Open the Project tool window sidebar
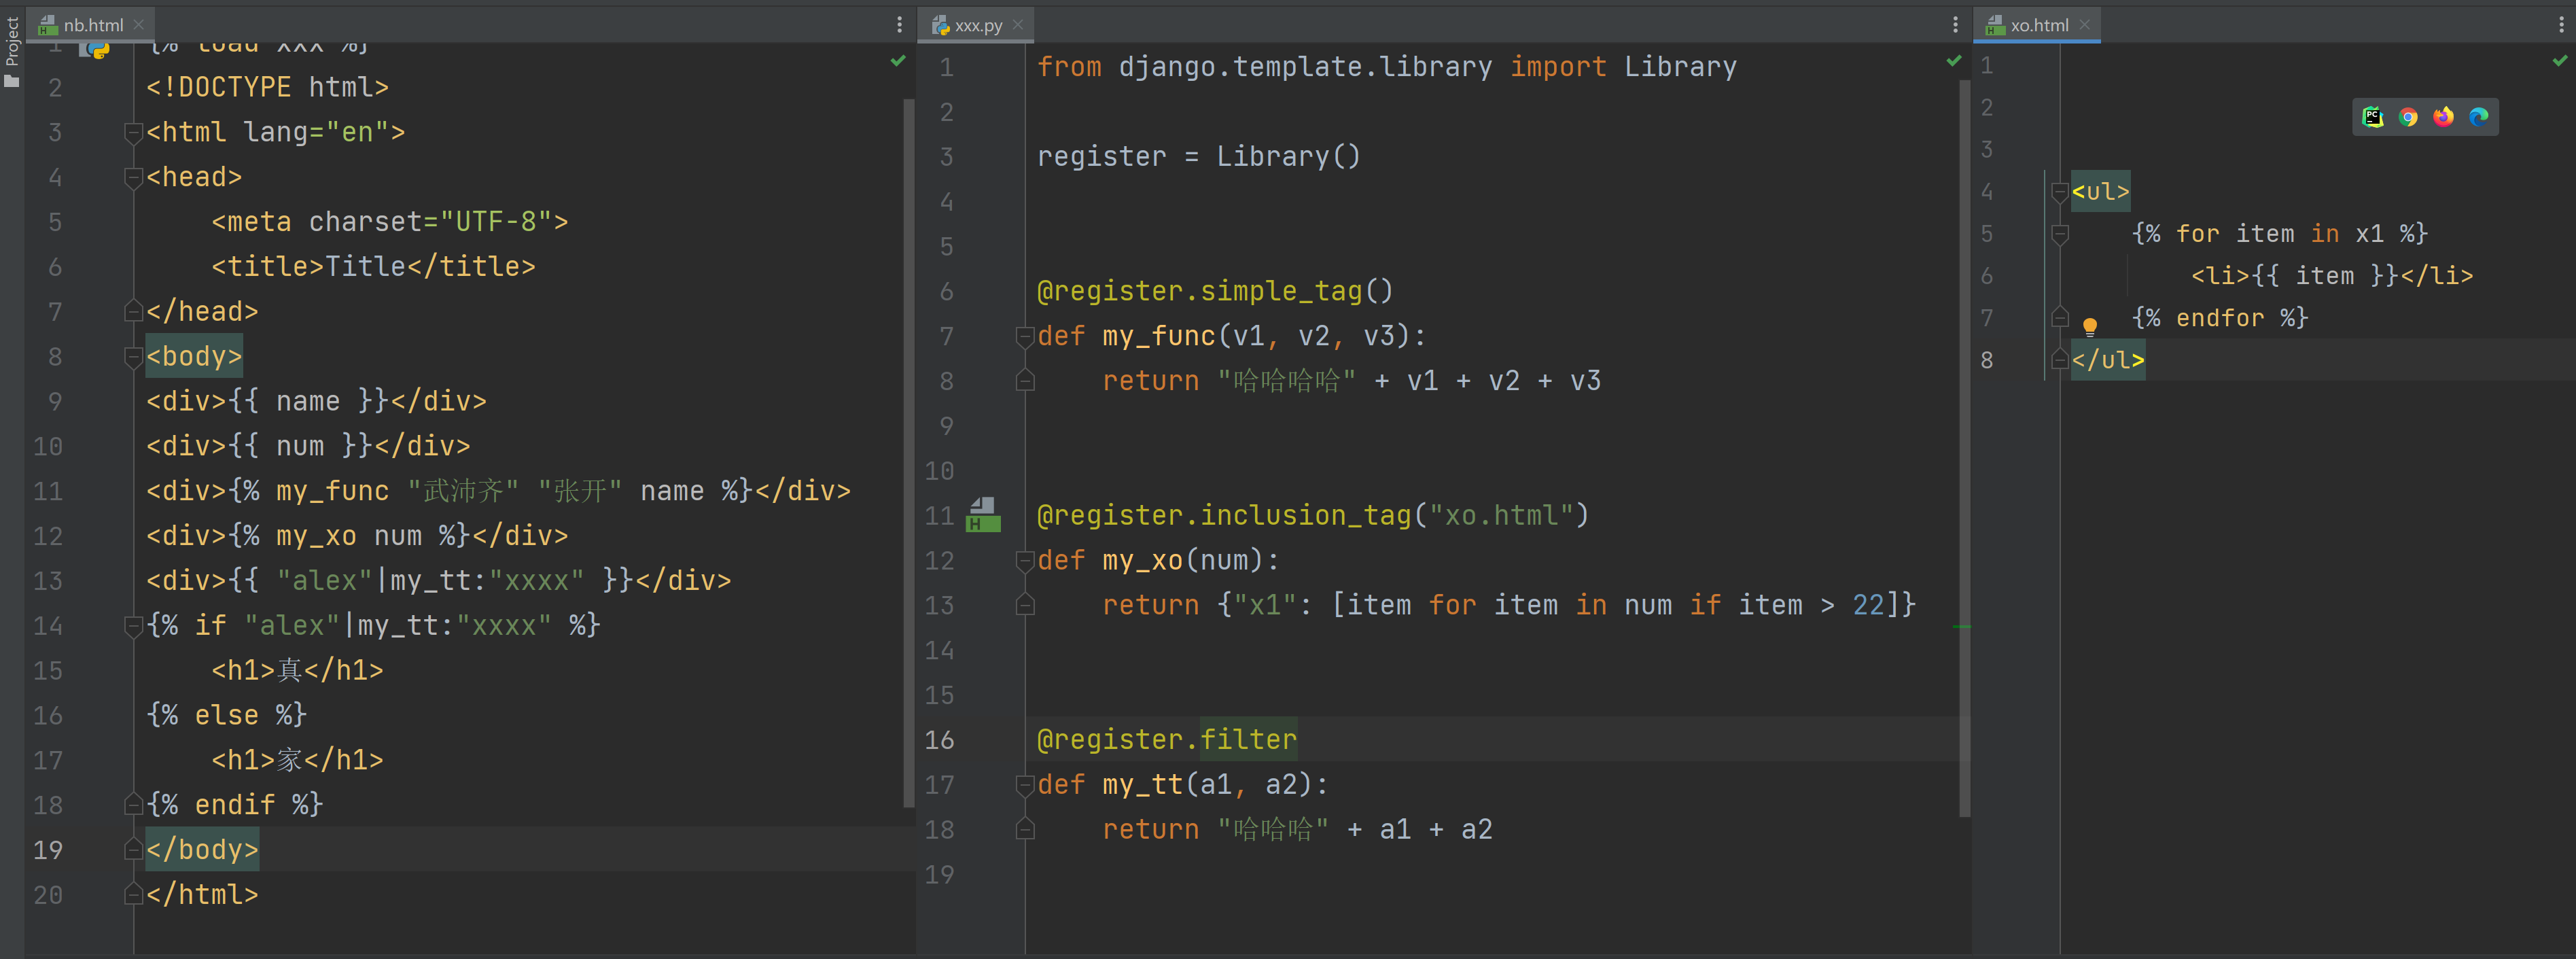Viewport: 2576px width, 959px height. pyautogui.click(x=12, y=52)
